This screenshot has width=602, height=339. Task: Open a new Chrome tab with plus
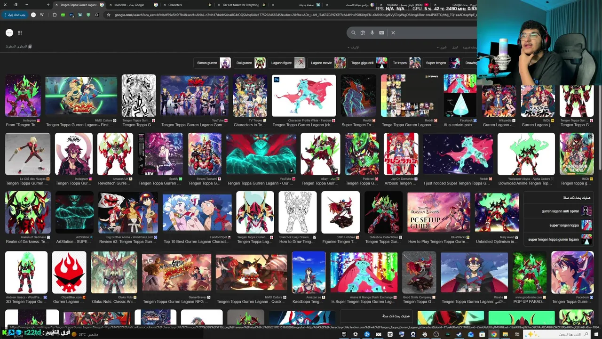coord(48,5)
